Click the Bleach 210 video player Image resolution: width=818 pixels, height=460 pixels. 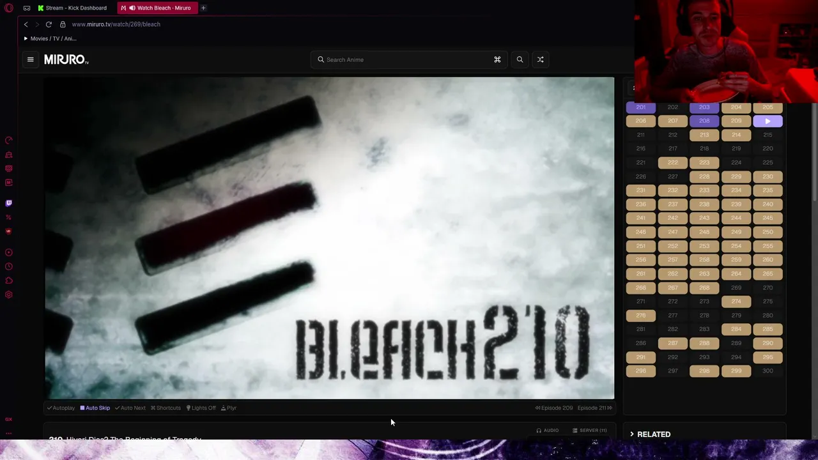[x=329, y=238]
